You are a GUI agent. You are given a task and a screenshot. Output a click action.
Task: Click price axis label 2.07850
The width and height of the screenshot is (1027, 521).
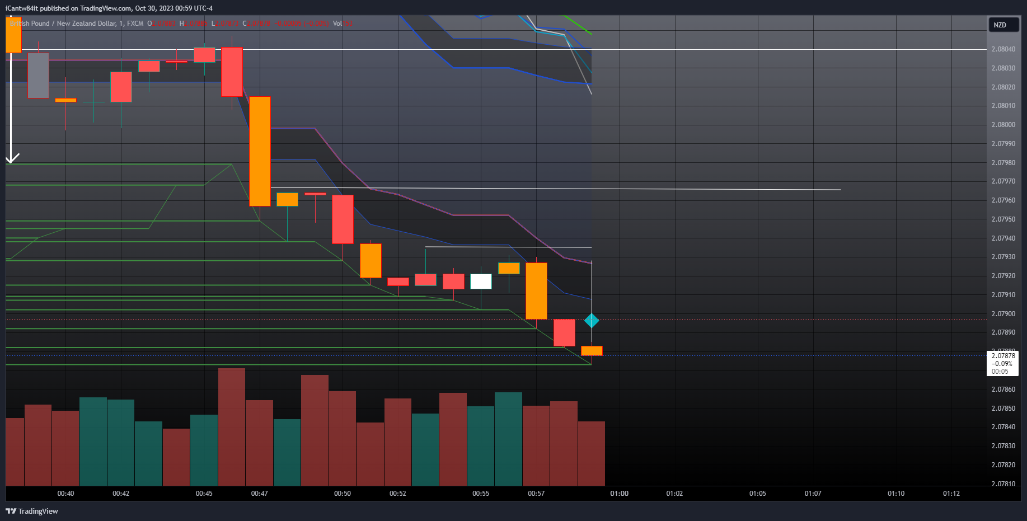[x=1003, y=409]
